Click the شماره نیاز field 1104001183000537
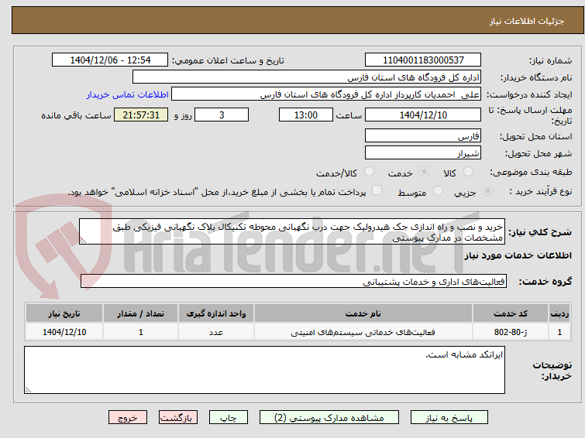Screen dimensions: 585x438 pyautogui.click(x=423, y=60)
